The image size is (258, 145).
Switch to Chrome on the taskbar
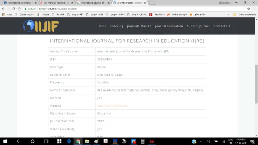click(x=78, y=141)
